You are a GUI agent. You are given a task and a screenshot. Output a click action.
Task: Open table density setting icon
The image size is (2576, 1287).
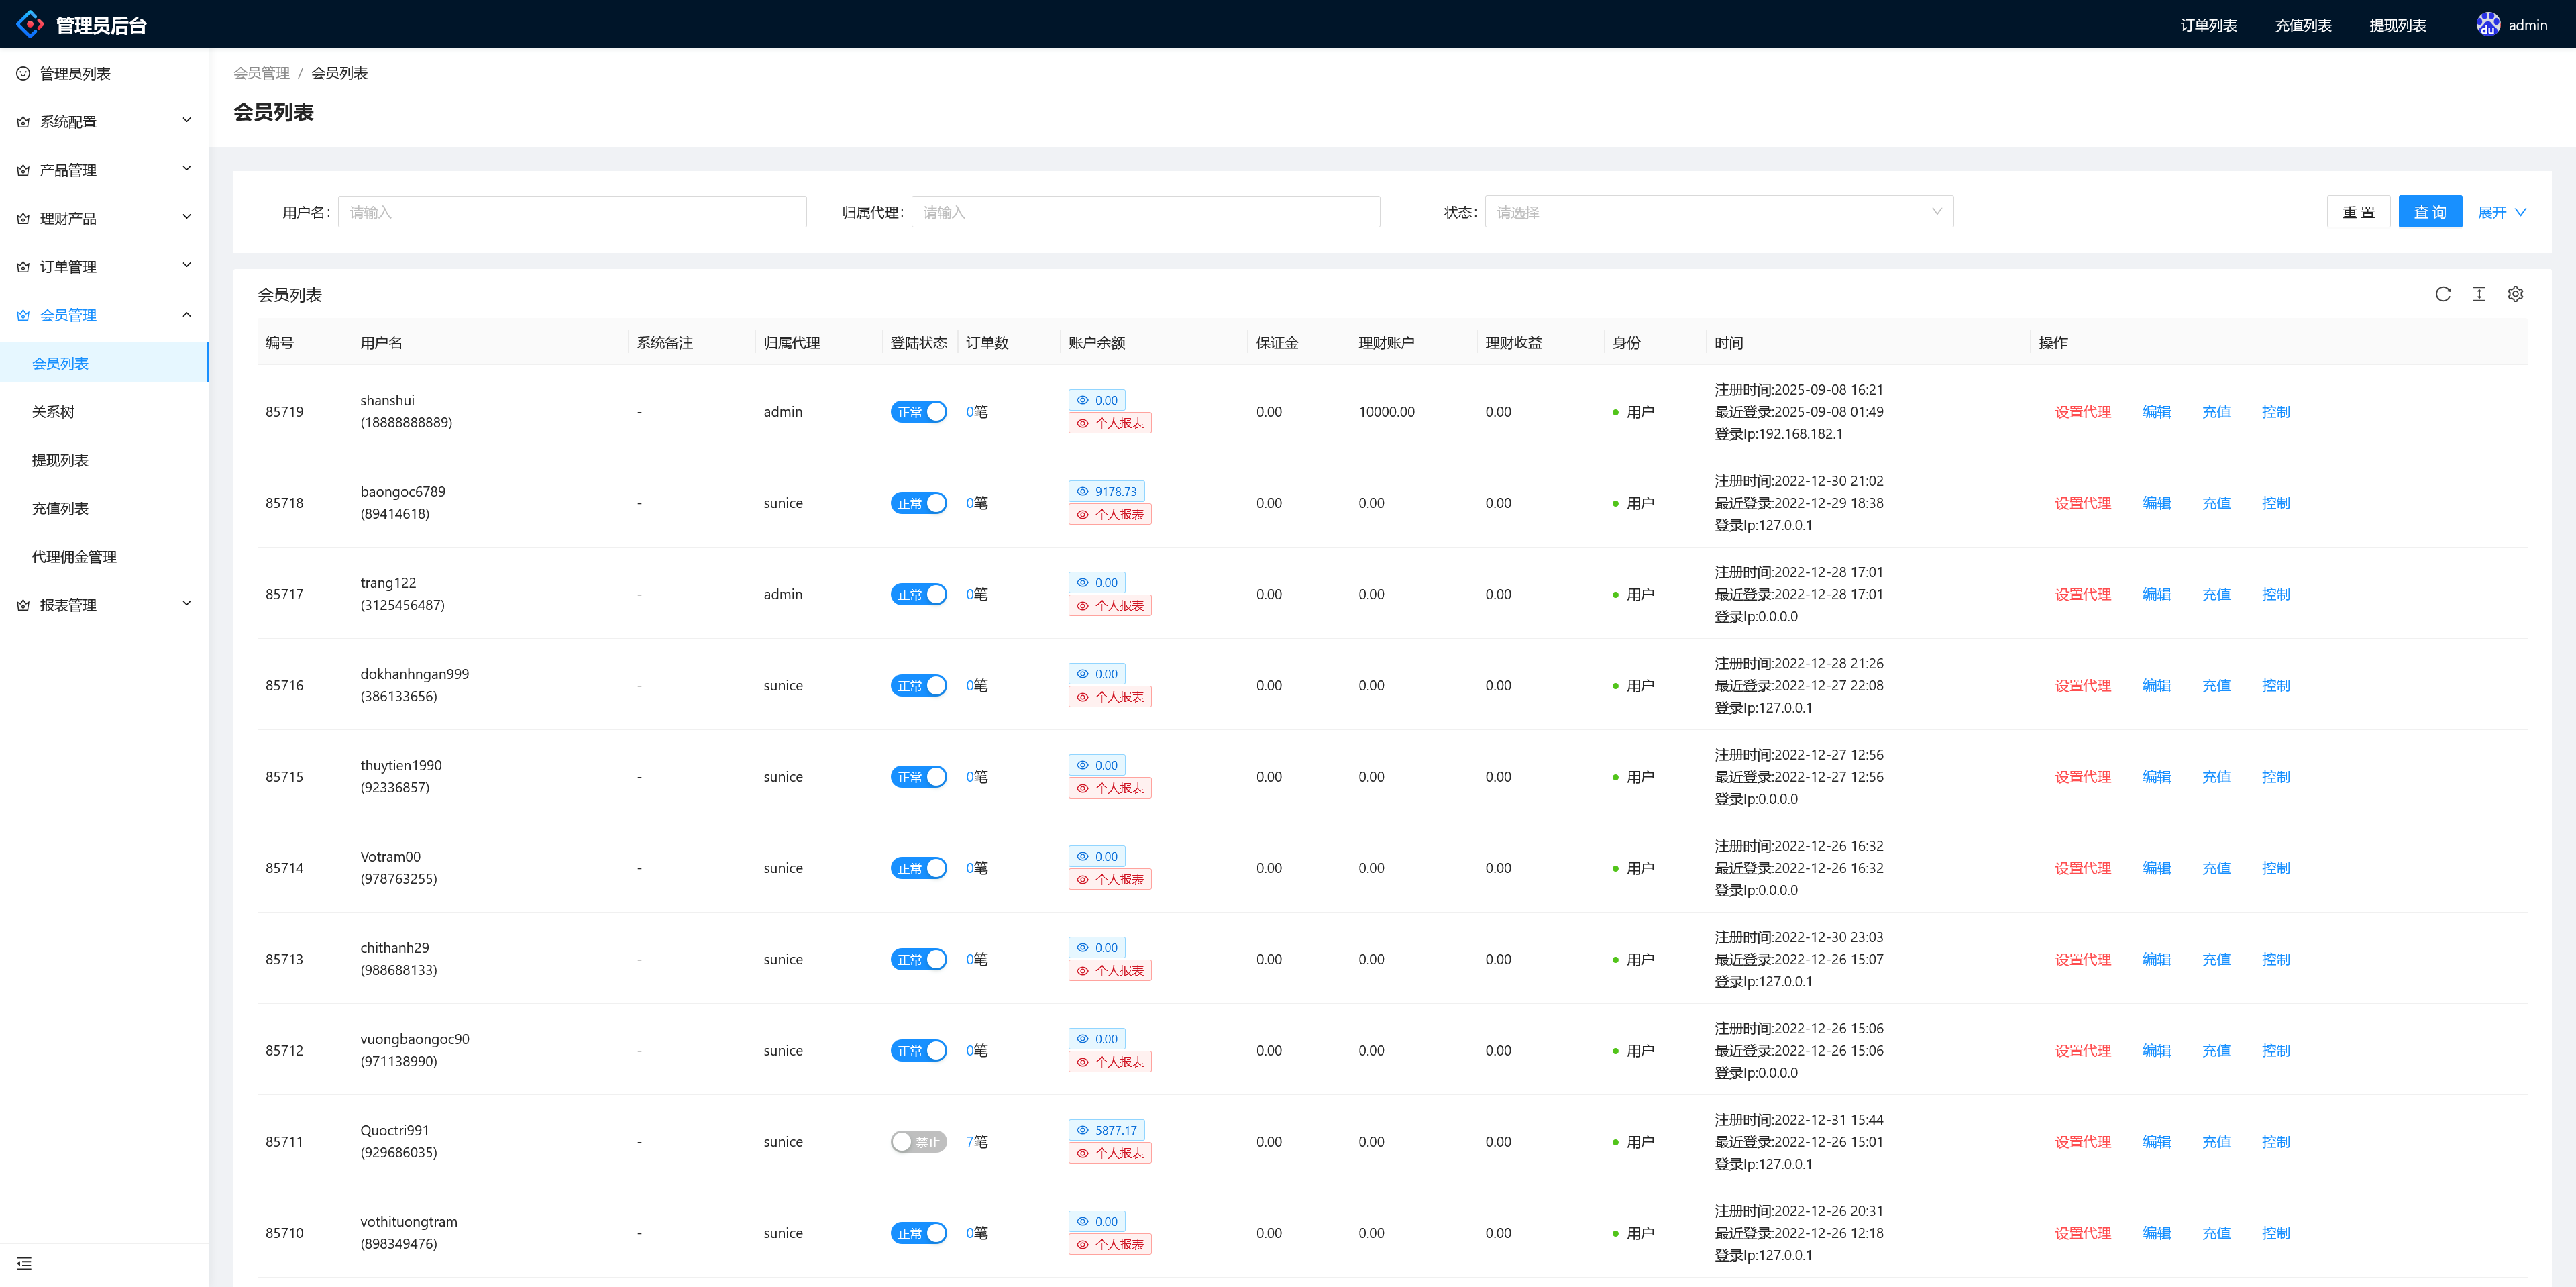point(2479,294)
